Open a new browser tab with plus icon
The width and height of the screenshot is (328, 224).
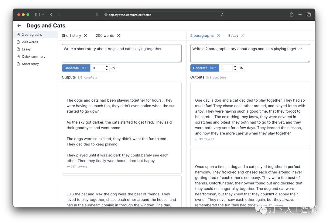click(x=300, y=15)
